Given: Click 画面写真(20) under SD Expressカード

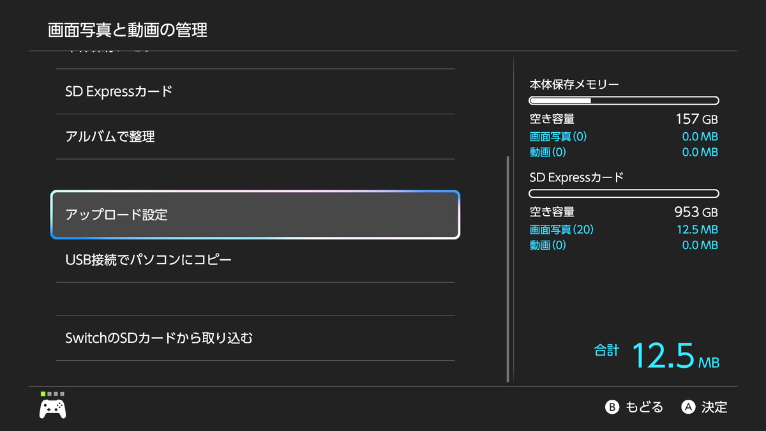Looking at the screenshot, I should (x=562, y=230).
